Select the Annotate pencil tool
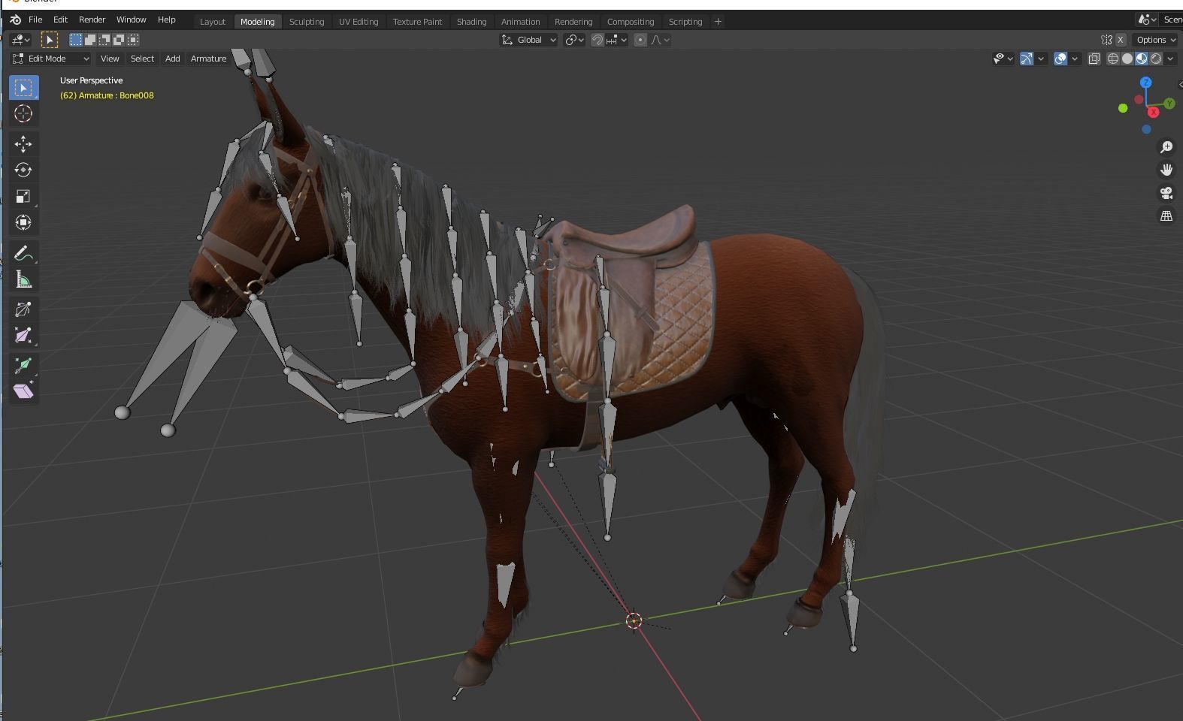Viewport: 1183px width, 721px height. (x=23, y=253)
